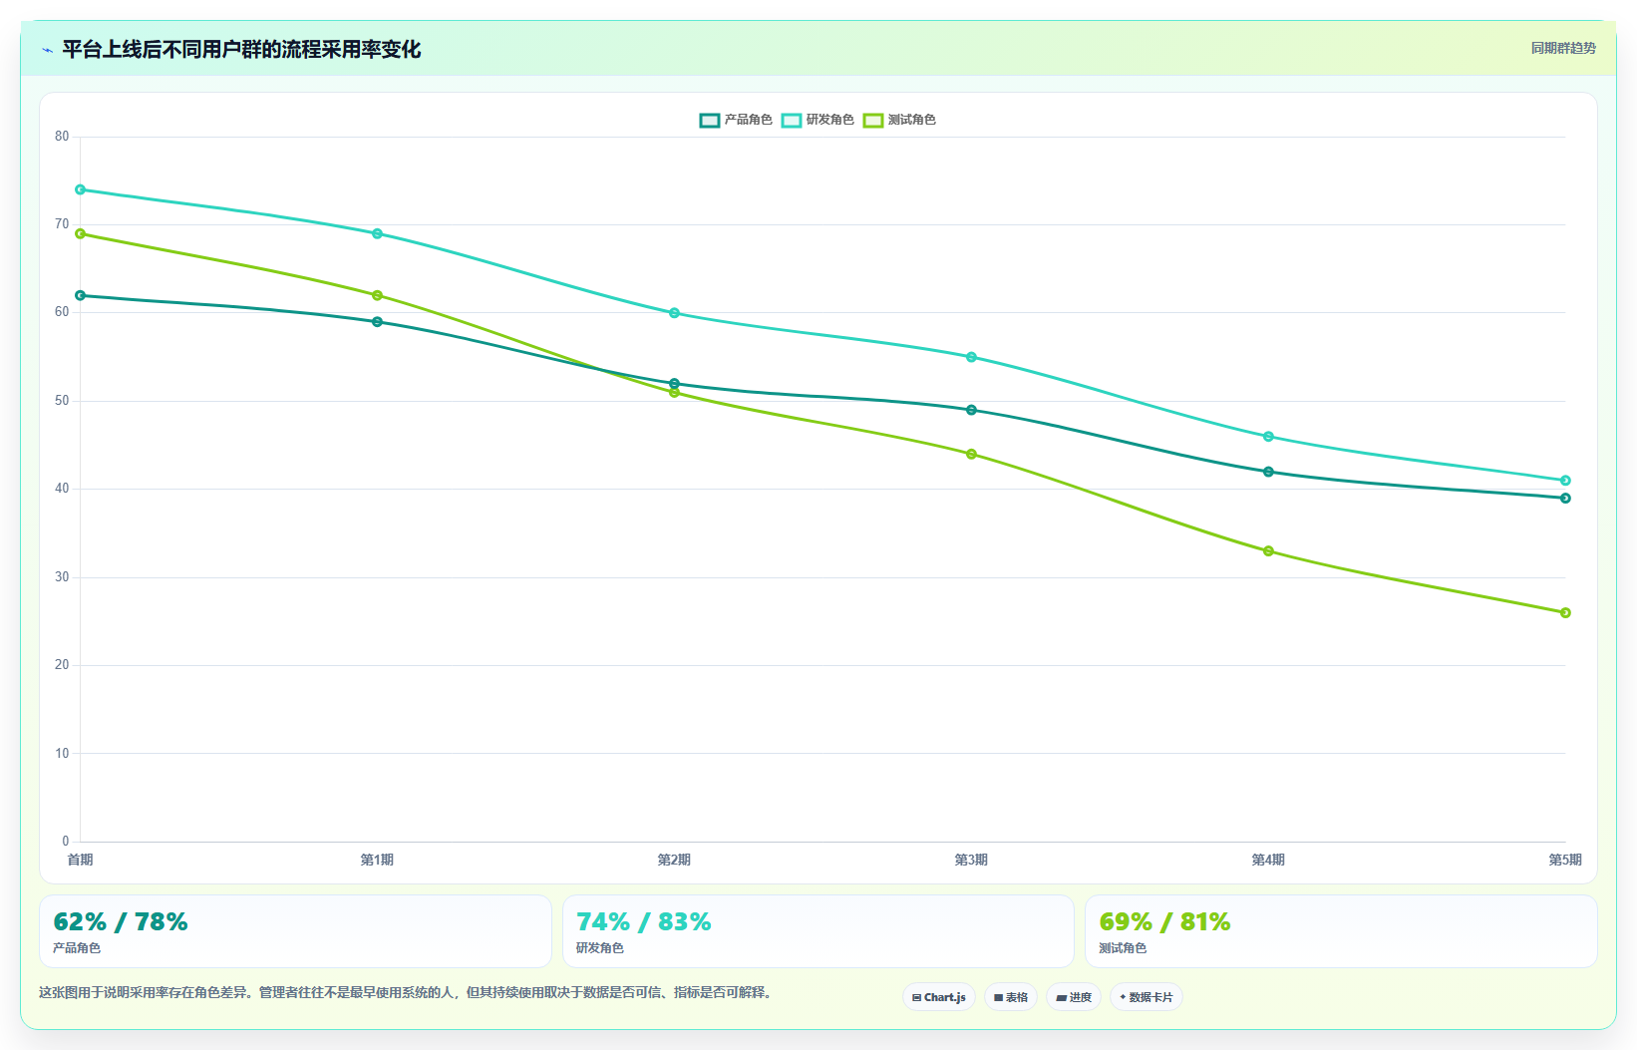Click 研发角色 data point at 第3期
This screenshot has width=1637, height=1050.
click(x=972, y=357)
